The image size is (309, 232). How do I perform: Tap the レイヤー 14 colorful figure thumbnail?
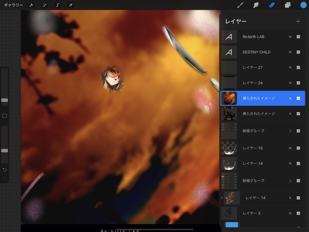pyautogui.click(x=232, y=198)
